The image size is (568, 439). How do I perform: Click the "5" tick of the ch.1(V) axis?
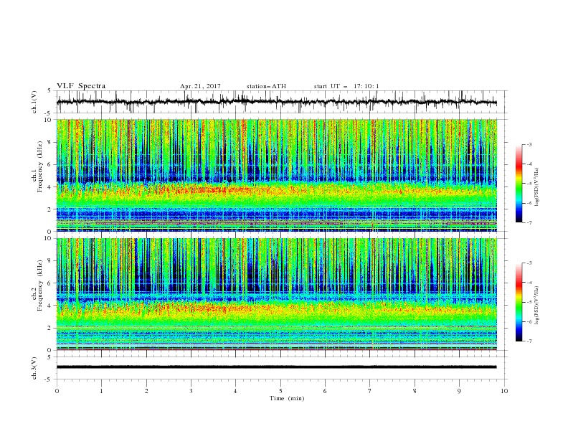49,90
